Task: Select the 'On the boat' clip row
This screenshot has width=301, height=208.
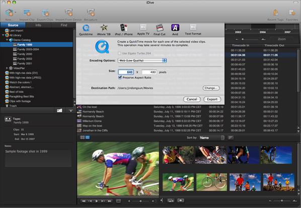Action: 187,107
